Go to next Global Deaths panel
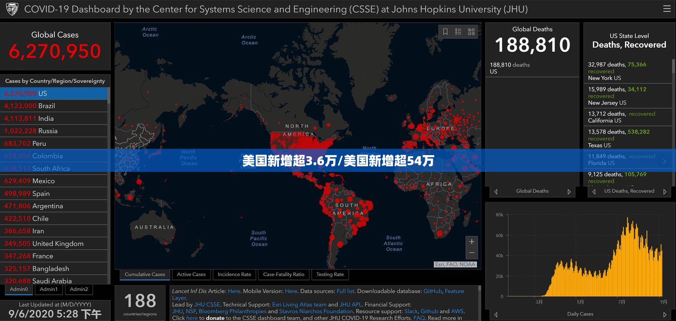Image resolution: width=676 pixels, height=321 pixels. point(569,192)
